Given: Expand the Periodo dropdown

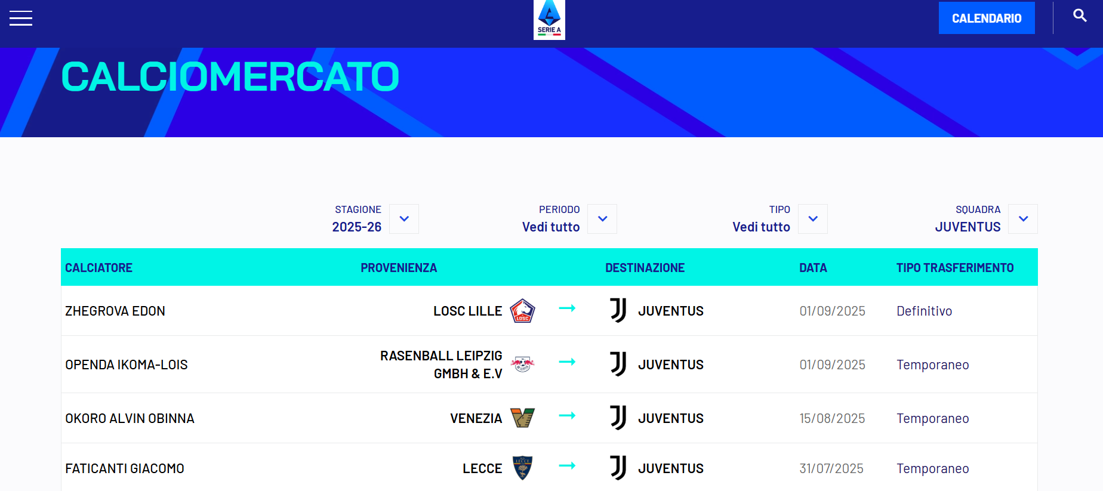Looking at the screenshot, I should click(x=602, y=219).
